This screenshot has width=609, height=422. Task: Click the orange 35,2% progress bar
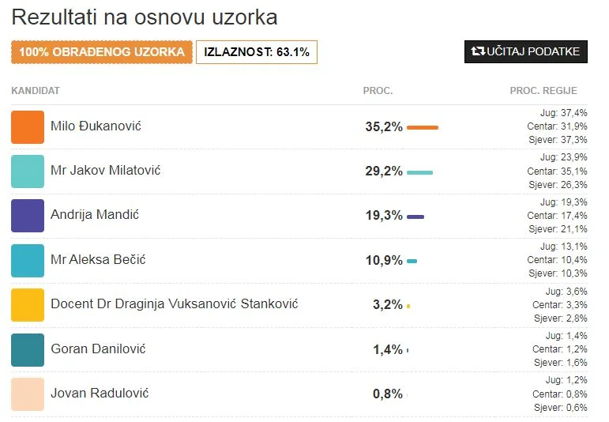423,127
